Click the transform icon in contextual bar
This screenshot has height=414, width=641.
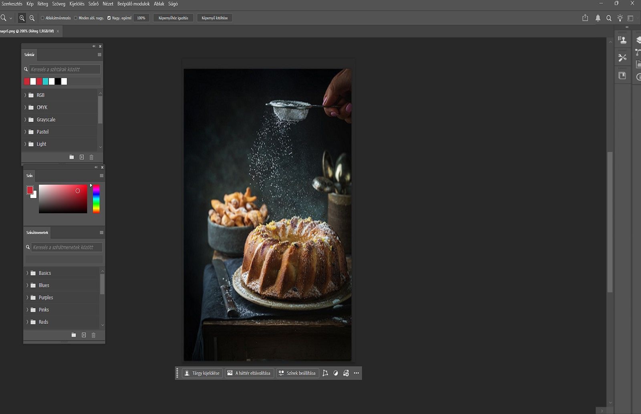point(325,373)
